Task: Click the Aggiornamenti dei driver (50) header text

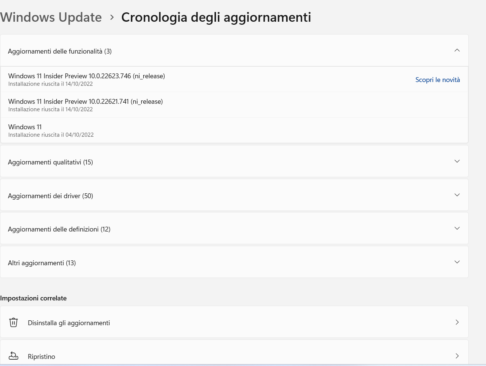Action: pos(51,196)
